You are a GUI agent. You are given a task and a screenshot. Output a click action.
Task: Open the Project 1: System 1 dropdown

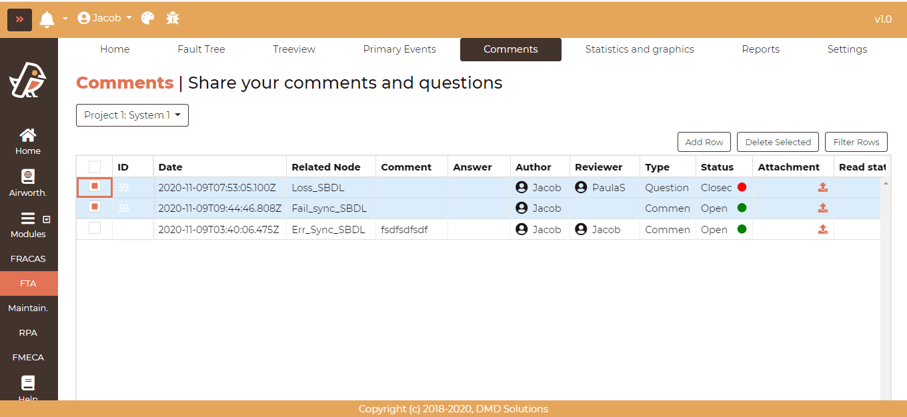(132, 115)
